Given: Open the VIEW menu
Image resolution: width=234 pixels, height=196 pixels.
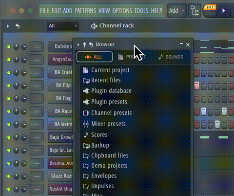Looking at the screenshot, I should coord(104,11).
